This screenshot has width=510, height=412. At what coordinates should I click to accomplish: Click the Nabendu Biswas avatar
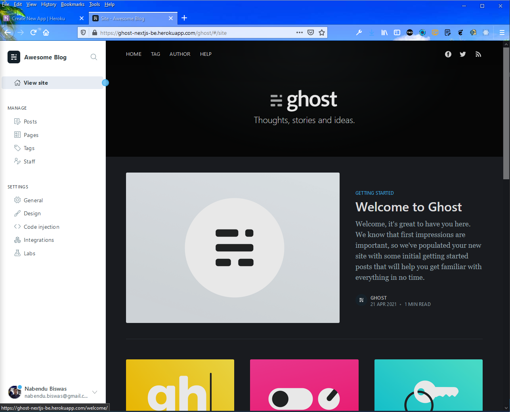pyautogui.click(x=15, y=392)
